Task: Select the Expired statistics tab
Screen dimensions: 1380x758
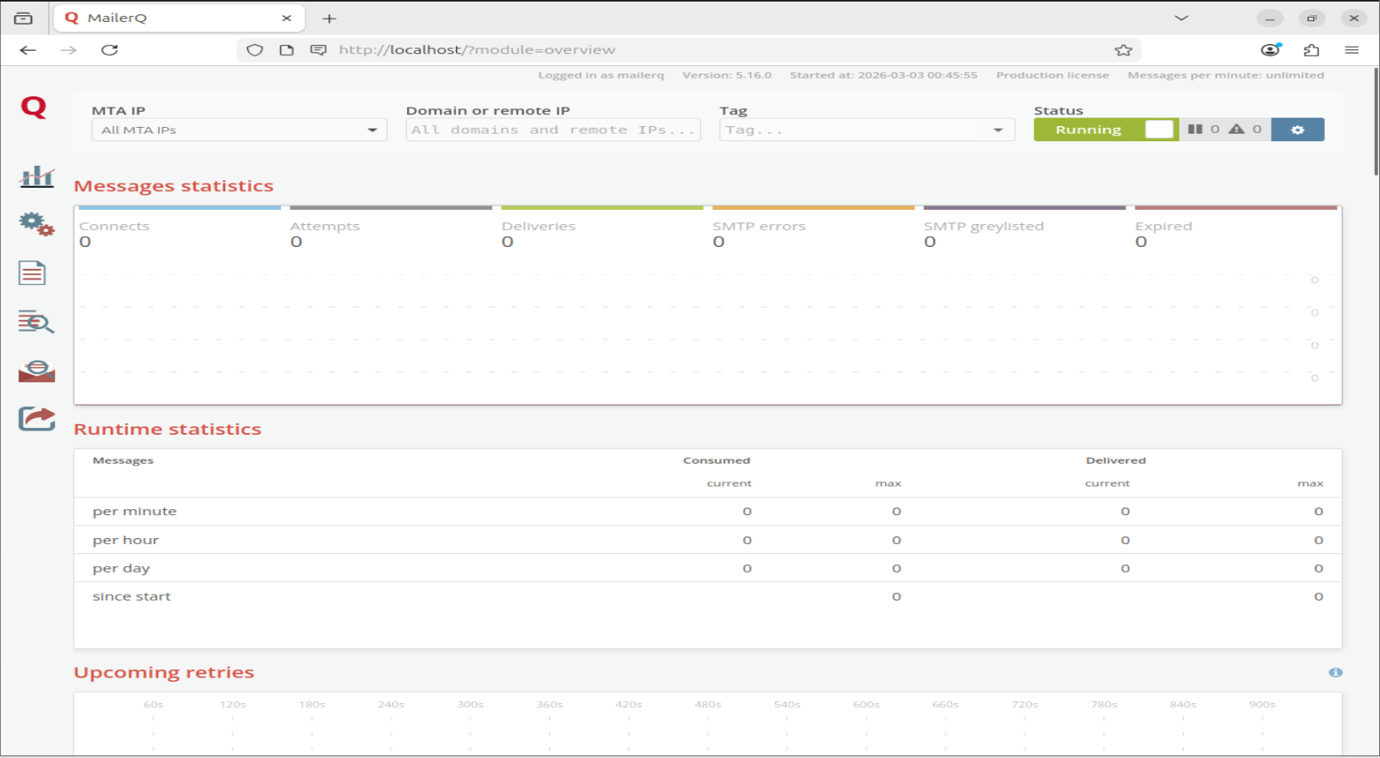Action: [1236, 228]
